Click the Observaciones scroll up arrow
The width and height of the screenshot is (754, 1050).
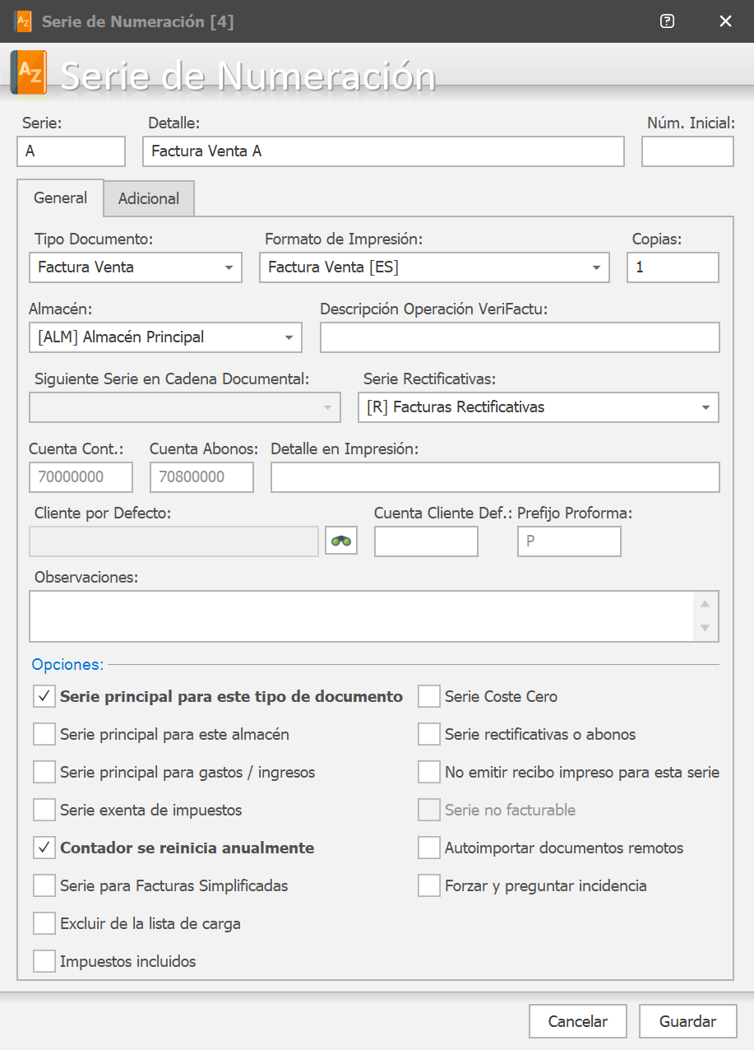click(705, 604)
